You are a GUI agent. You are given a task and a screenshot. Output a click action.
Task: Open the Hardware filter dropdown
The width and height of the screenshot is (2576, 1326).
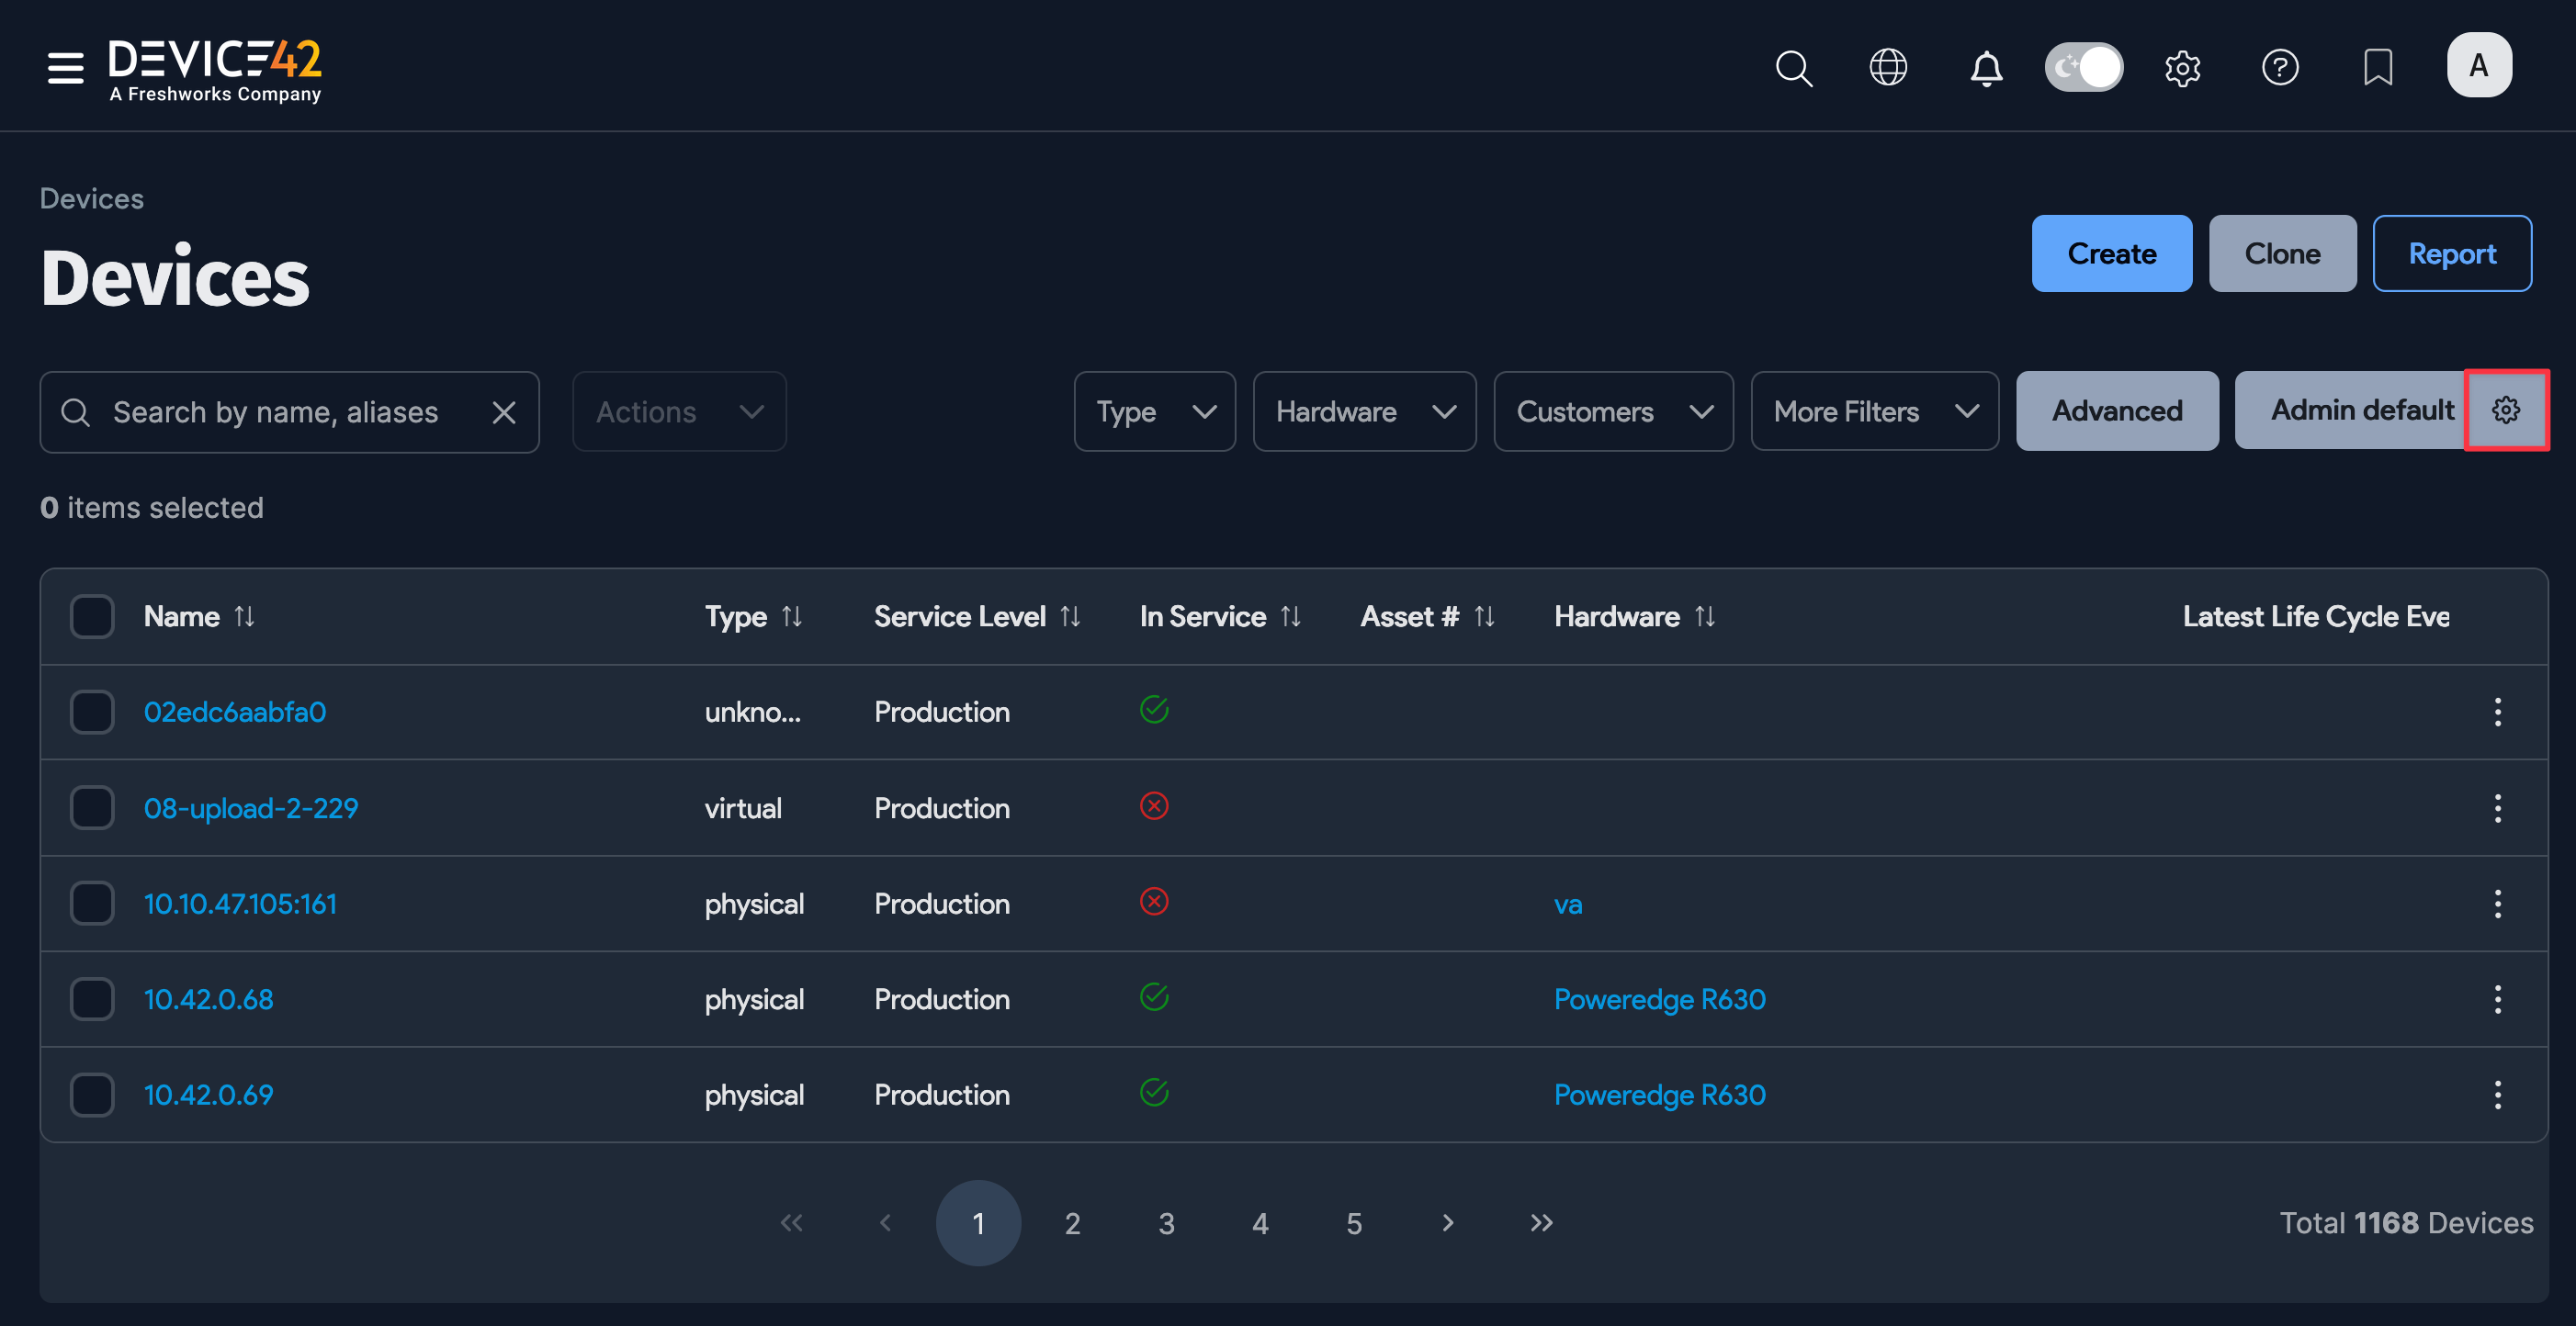(x=1364, y=410)
